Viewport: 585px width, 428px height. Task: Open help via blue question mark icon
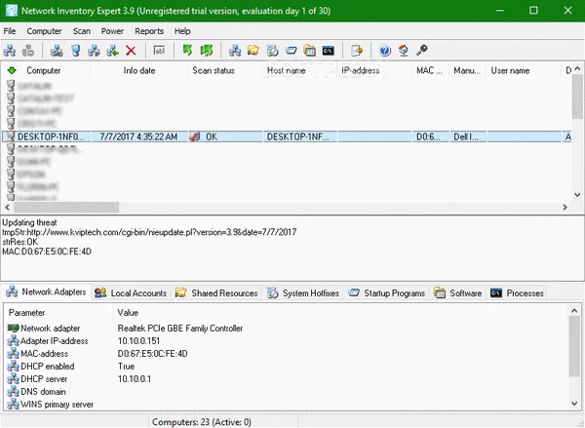(384, 50)
